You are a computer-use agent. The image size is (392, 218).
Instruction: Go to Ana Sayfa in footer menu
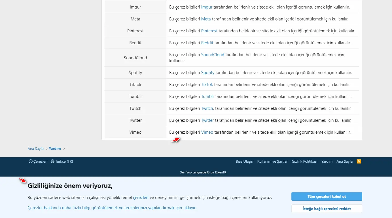coord(344,161)
